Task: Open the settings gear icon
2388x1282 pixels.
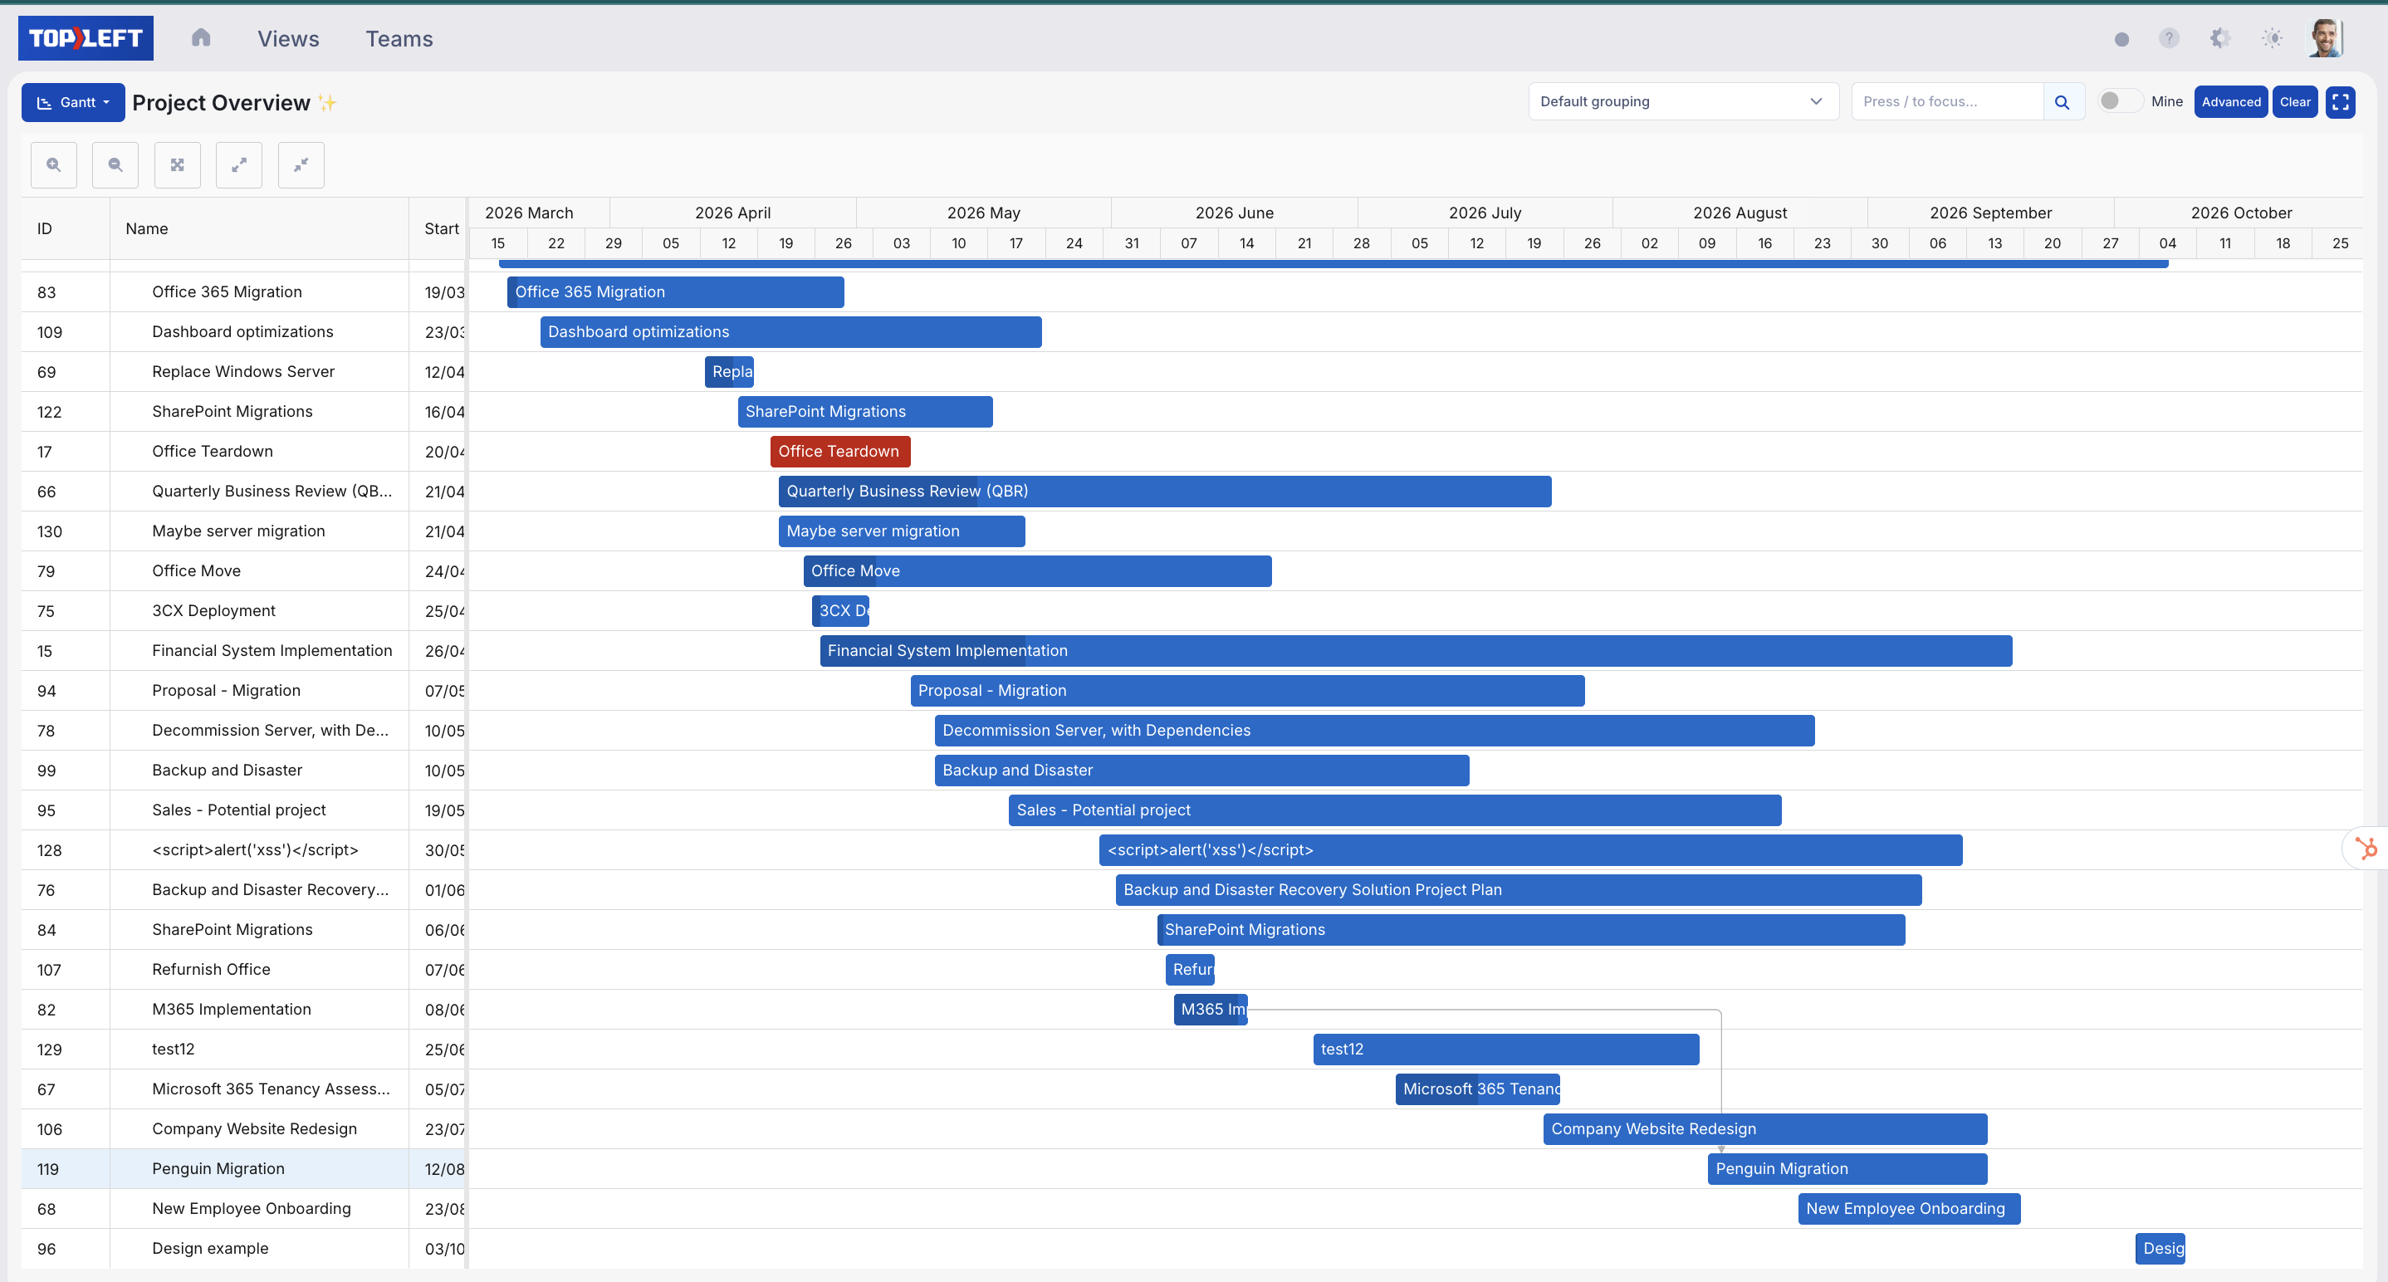Action: point(2220,38)
